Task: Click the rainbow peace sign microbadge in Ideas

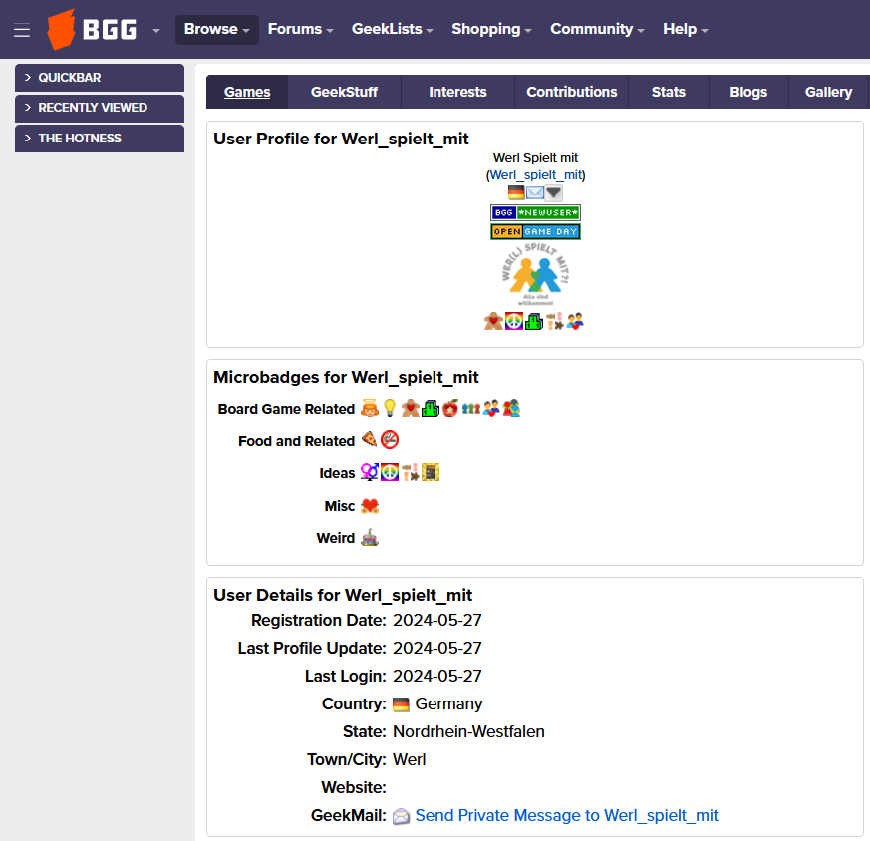Action: (389, 472)
